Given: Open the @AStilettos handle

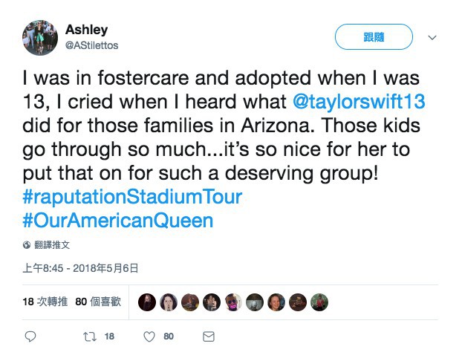Looking at the screenshot, I should [x=92, y=45].
